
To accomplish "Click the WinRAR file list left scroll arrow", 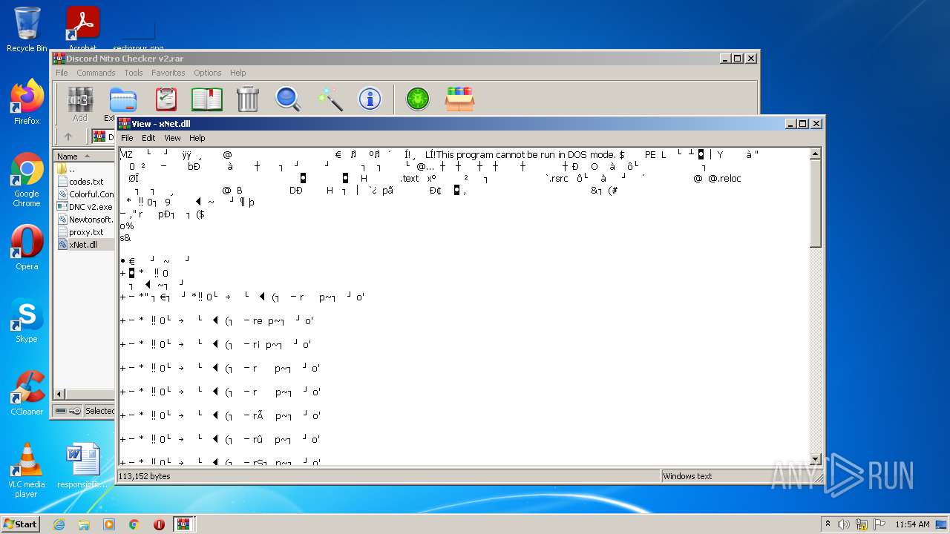I will (x=61, y=394).
